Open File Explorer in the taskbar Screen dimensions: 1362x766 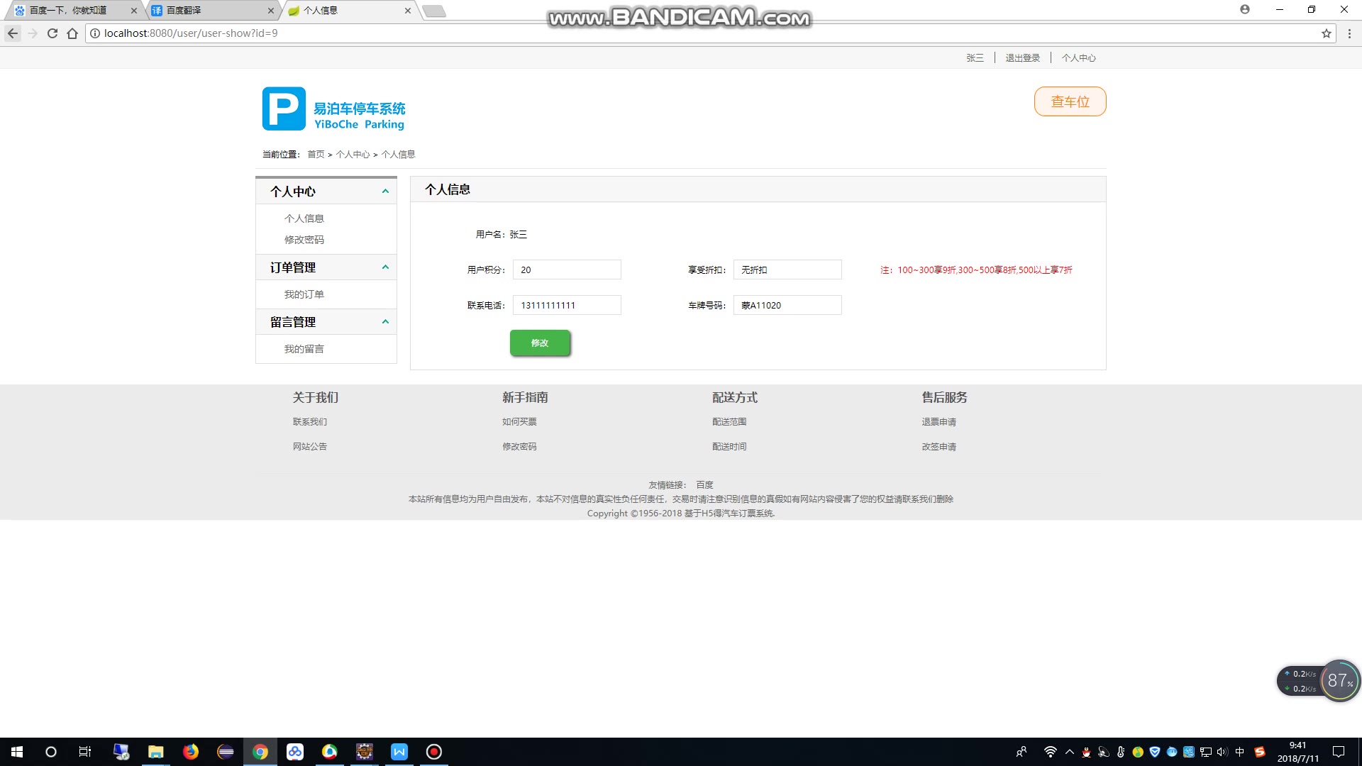point(155,752)
